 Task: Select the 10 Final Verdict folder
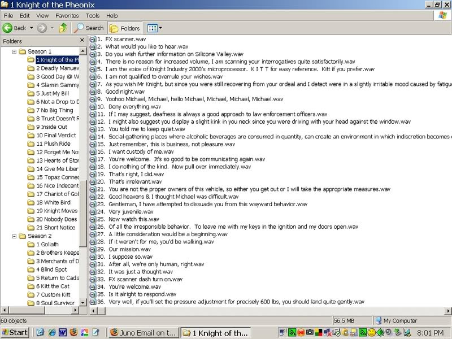(x=56, y=135)
